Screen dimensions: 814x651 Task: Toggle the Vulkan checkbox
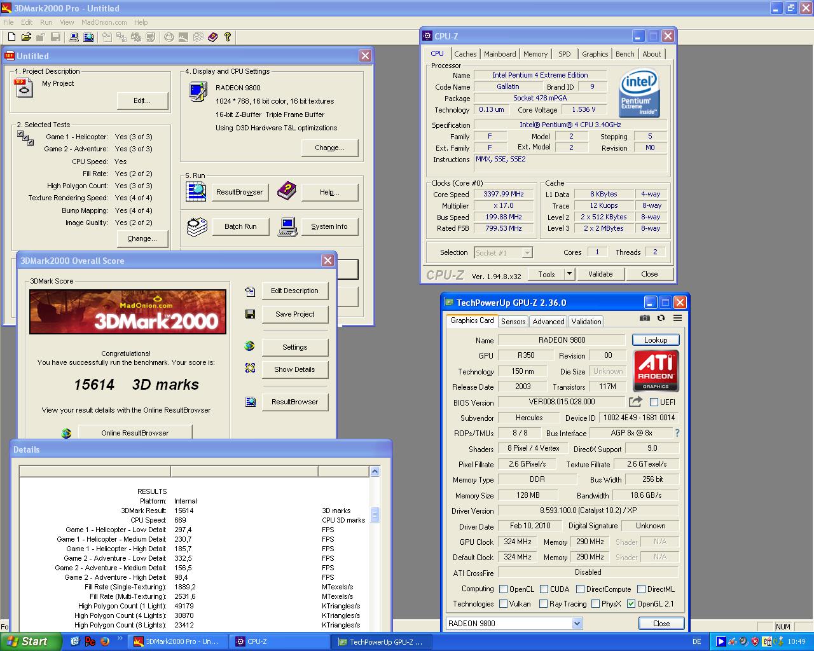[x=504, y=604]
